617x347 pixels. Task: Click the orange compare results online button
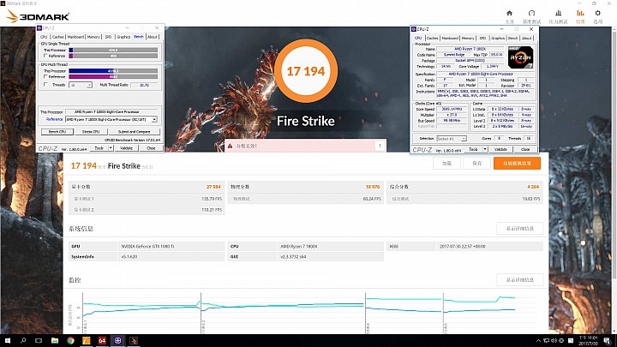[517, 164]
